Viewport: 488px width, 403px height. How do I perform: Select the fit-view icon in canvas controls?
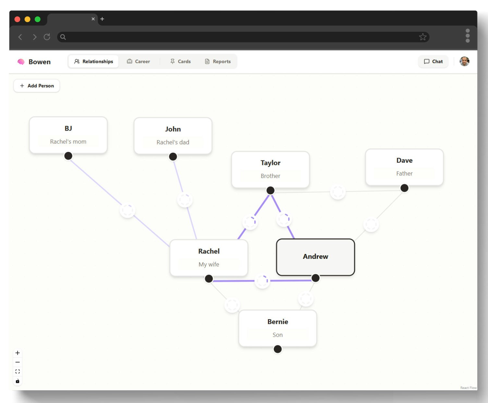[18, 371]
